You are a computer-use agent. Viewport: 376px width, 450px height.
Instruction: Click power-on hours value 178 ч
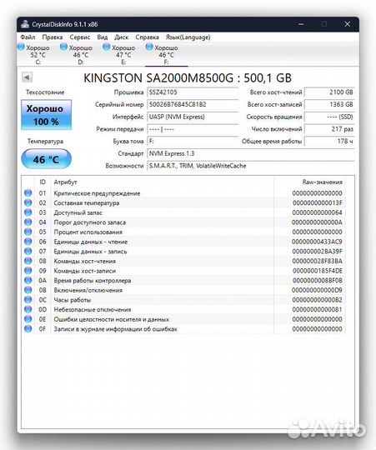point(329,141)
